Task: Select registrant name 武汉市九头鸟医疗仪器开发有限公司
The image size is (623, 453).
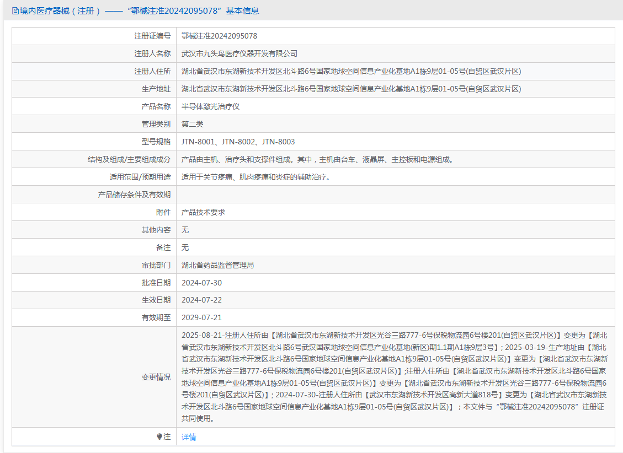Action: [x=239, y=53]
